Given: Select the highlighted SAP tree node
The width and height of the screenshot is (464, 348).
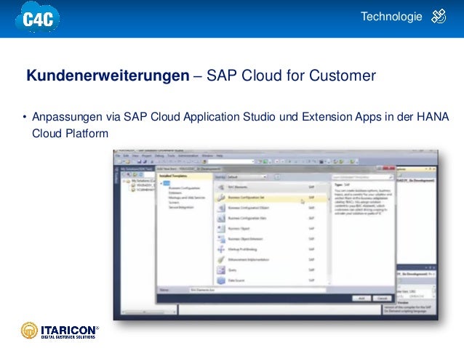Looking at the screenshot, I should [167, 183].
